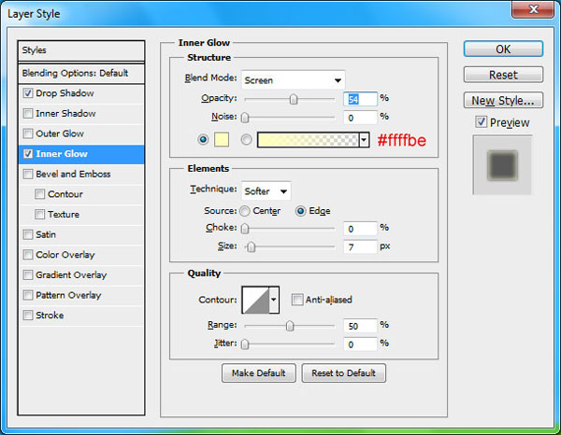The height and width of the screenshot is (435, 561).
Task: Click the Opacity value field
Action: pos(360,99)
